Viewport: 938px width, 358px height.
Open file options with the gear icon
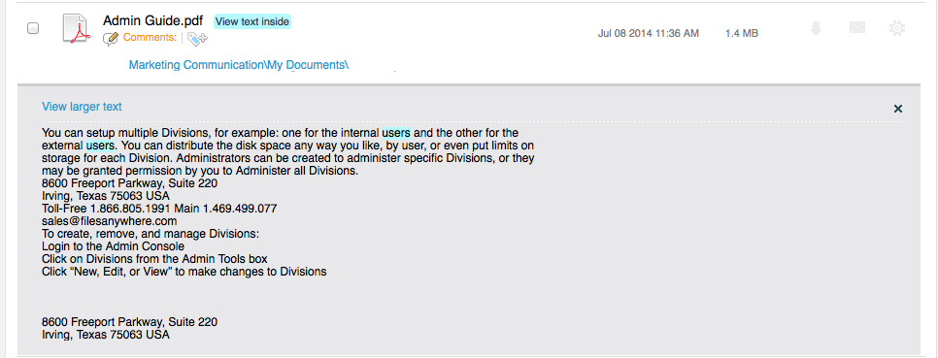pyautogui.click(x=896, y=28)
